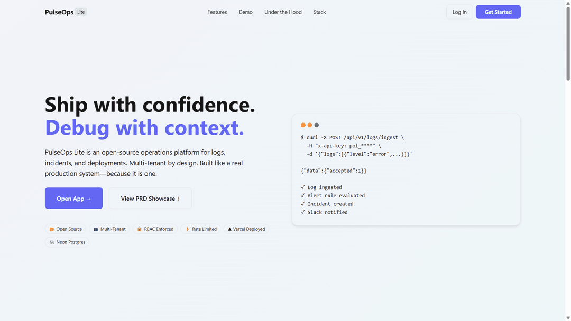Click the Log in button
The width and height of the screenshot is (571, 321).
459,12
